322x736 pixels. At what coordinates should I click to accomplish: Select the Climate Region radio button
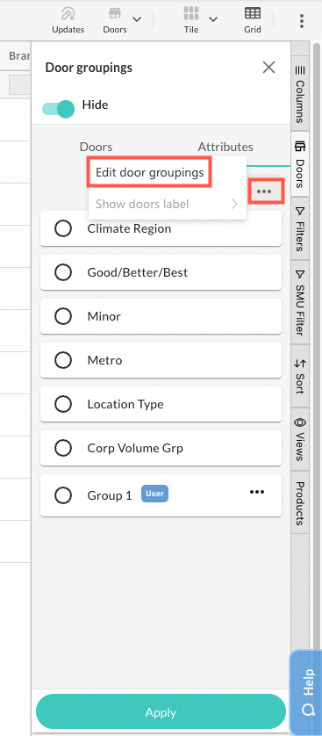(x=63, y=228)
